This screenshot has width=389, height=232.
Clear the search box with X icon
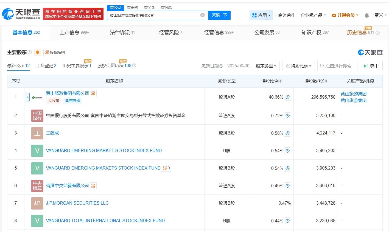pyautogui.click(x=202, y=15)
